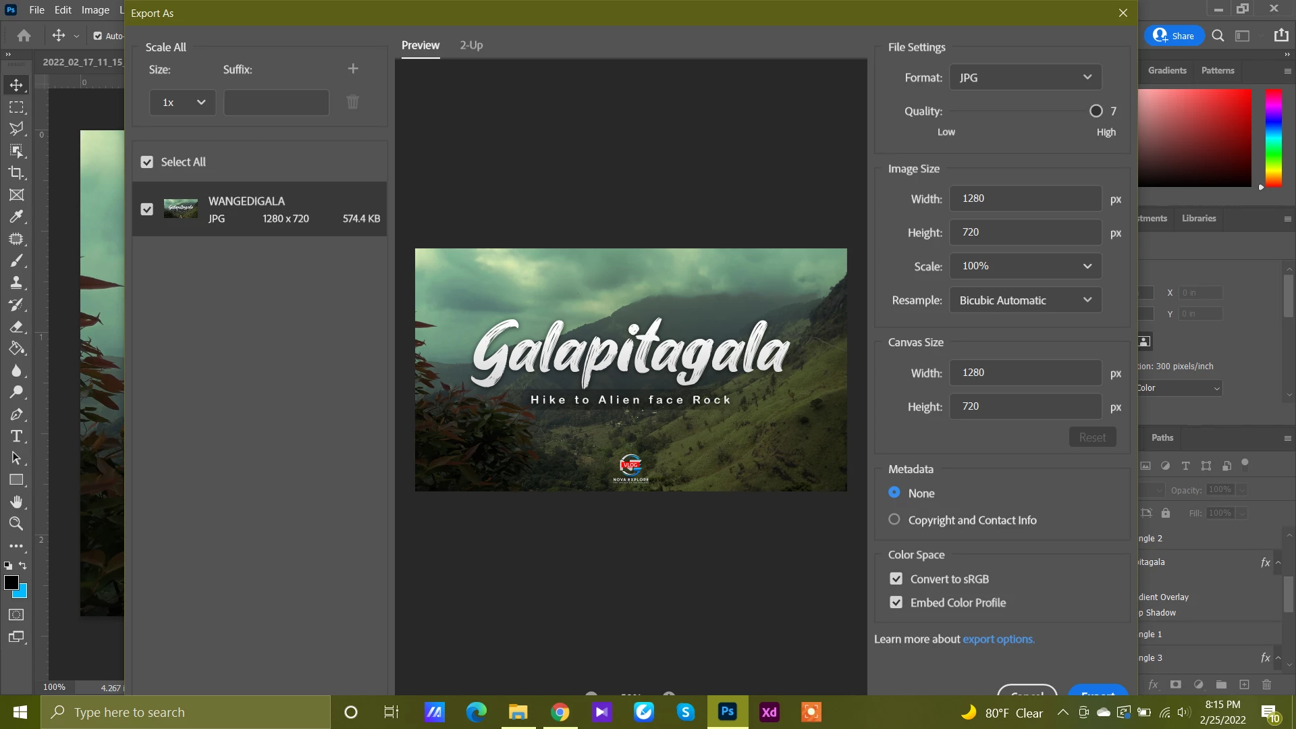Select Copyright and Contact Info metadata
The width and height of the screenshot is (1296, 729).
click(x=894, y=520)
